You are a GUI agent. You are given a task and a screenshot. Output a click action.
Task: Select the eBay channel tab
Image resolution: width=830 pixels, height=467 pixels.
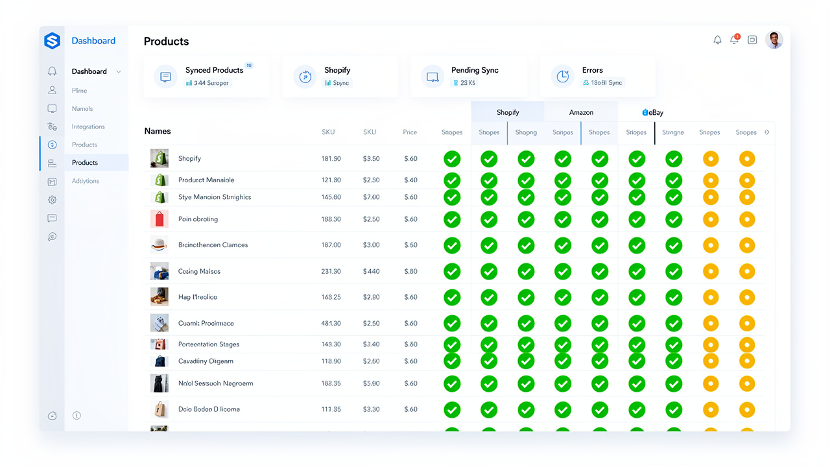(653, 112)
